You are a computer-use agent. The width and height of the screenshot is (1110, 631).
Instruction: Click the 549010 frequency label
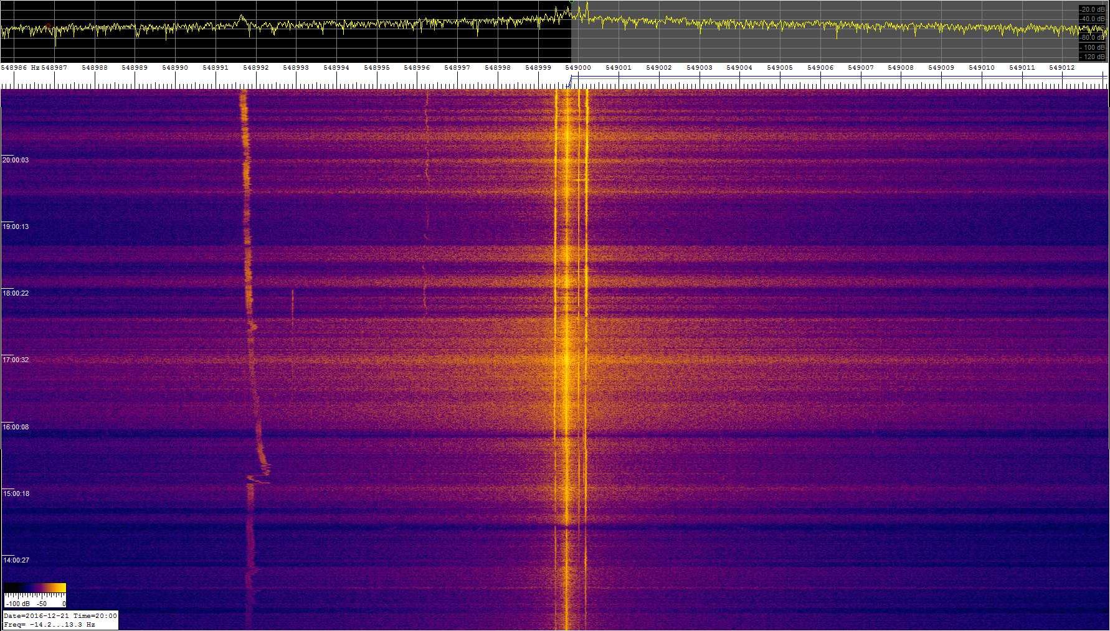982,67
